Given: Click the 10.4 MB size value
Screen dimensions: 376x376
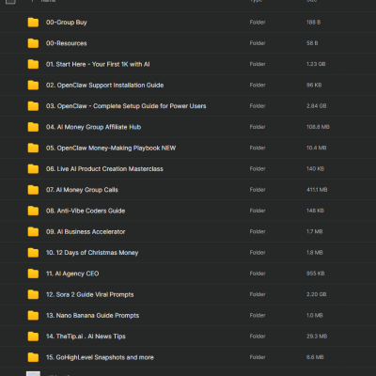Looking at the screenshot, I should click(x=317, y=148).
